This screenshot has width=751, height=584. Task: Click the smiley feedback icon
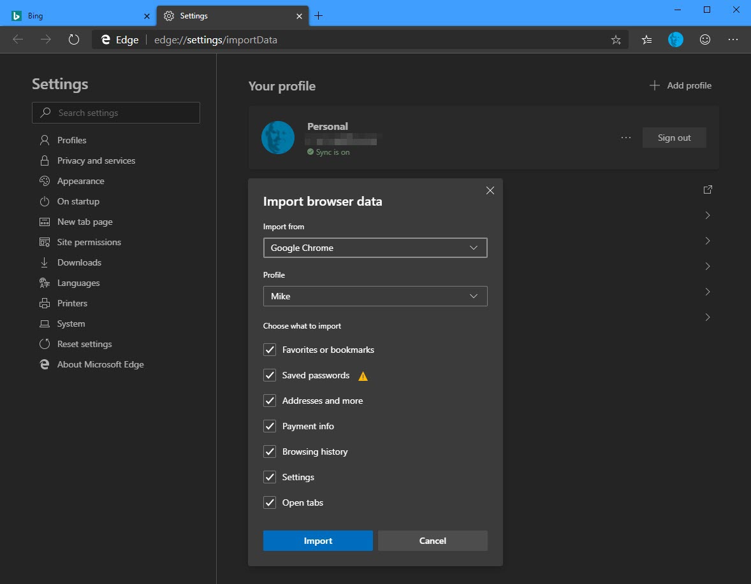(704, 39)
